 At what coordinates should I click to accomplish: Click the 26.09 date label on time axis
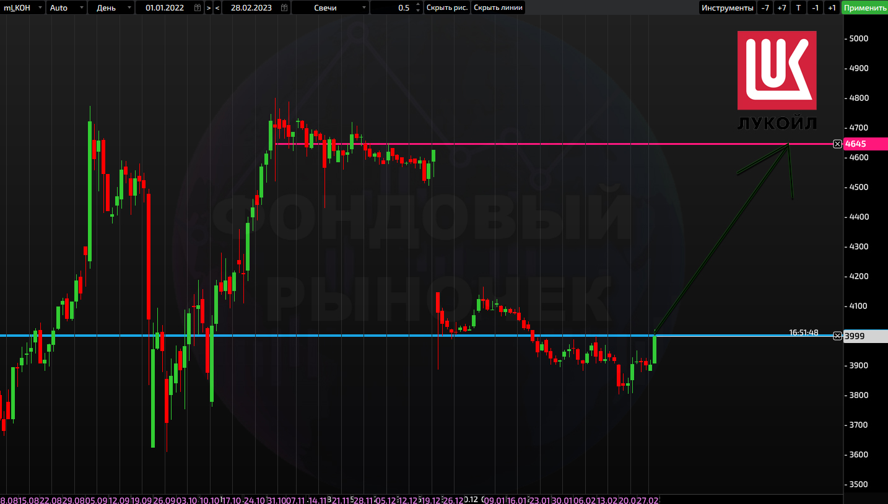[163, 500]
